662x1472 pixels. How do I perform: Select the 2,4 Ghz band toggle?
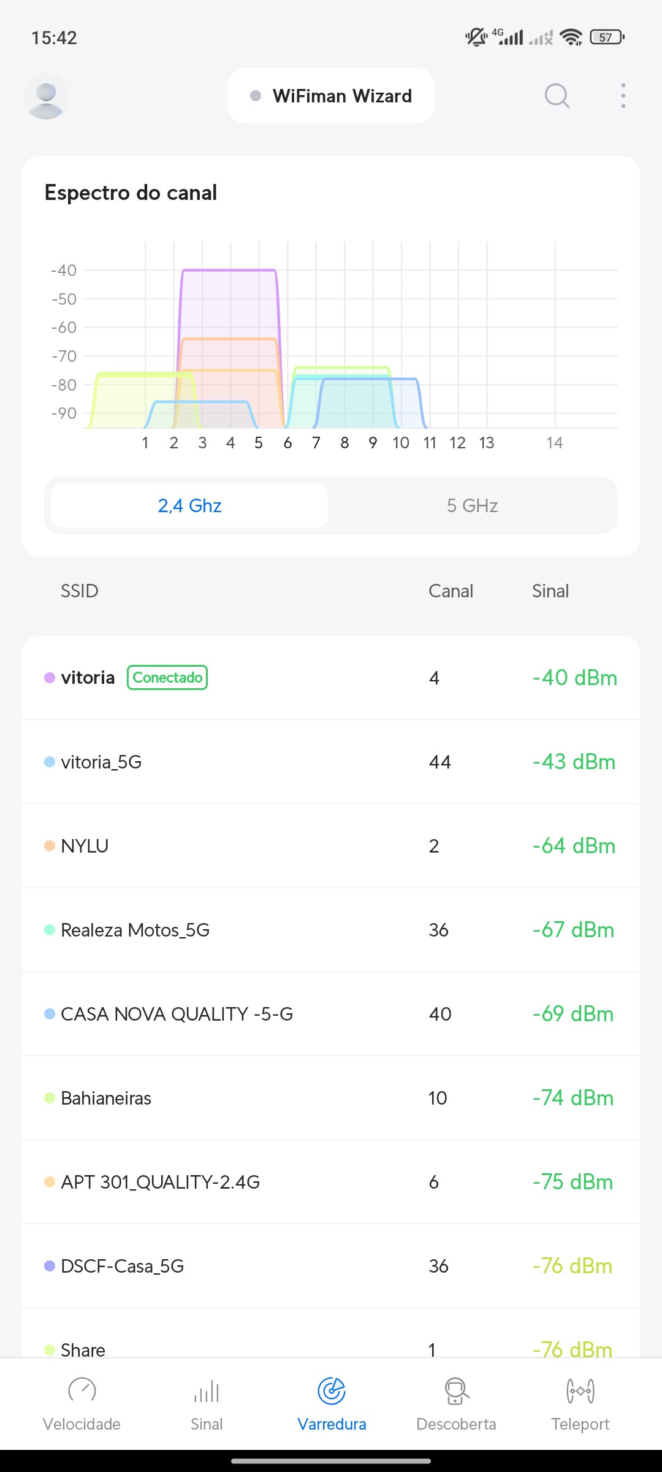[x=189, y=505]
